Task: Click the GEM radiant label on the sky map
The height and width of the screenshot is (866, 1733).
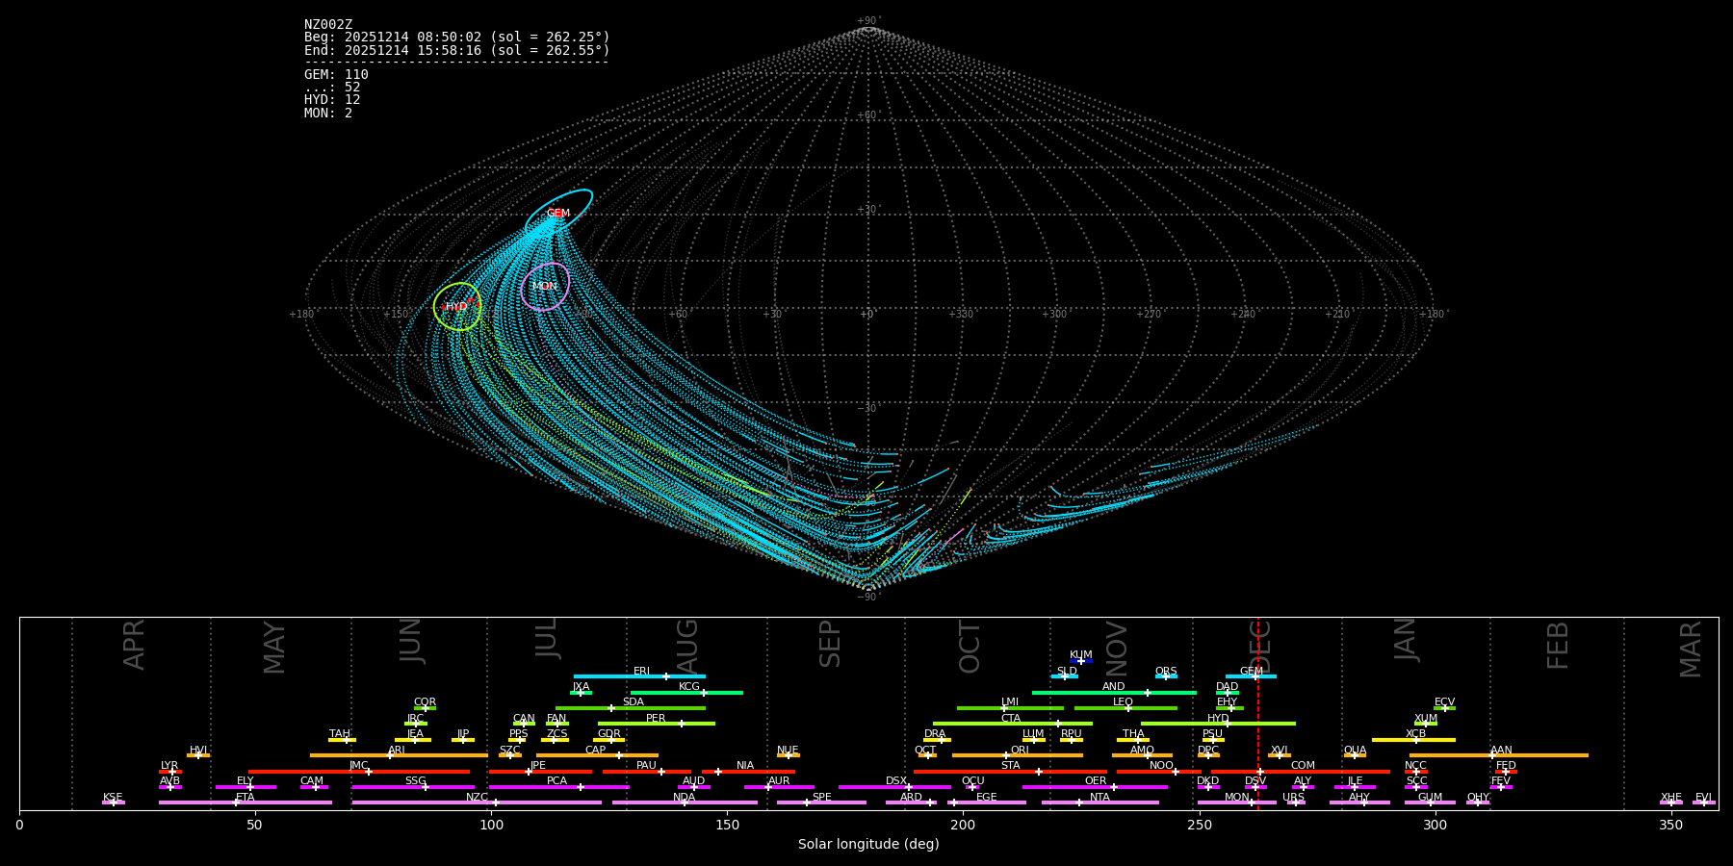Action: tap(558, 213)
